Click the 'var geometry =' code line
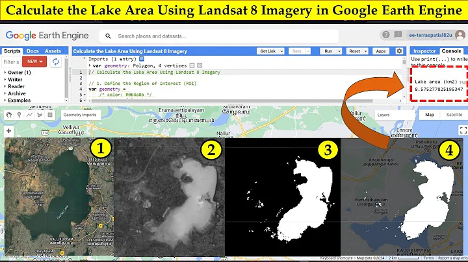The height and width of the screenshot is (262, 468). (x=107, y=89)
